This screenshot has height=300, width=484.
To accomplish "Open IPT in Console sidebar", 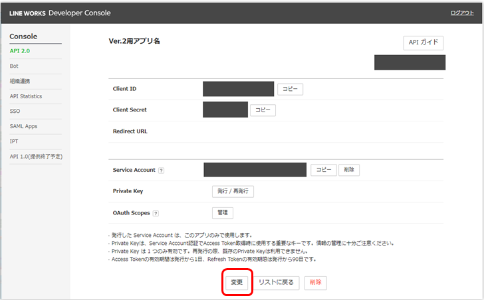I will tap(14, 141).
